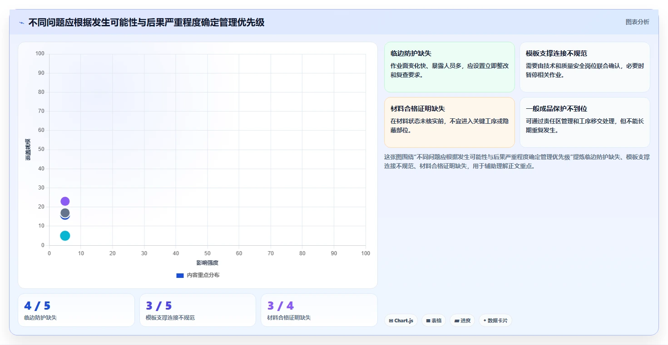Click the 影响强度 x-axis label
This screenshot has width=668, height=345.
click(x=208, y=263)
